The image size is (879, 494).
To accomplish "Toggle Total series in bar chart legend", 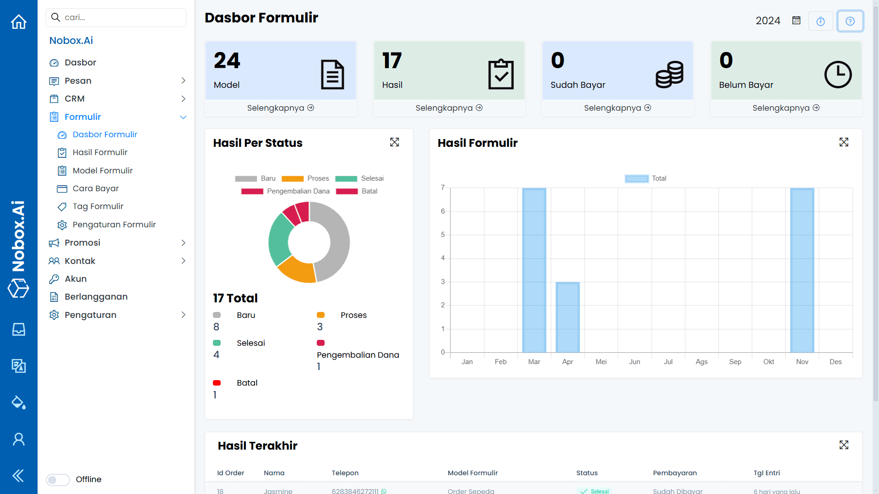I will point(646,178).
